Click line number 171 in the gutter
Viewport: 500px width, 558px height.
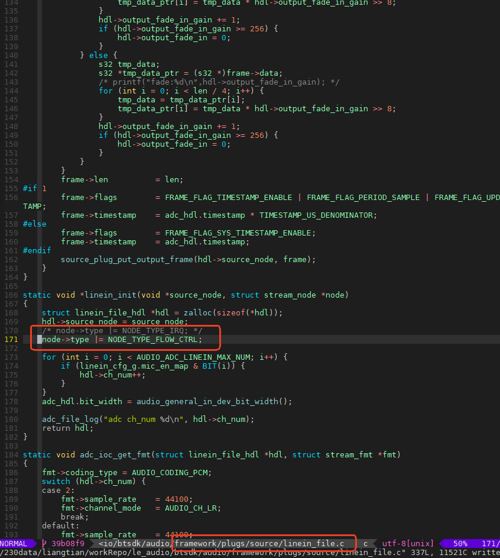pyautogui.click(x=11, y=340)
